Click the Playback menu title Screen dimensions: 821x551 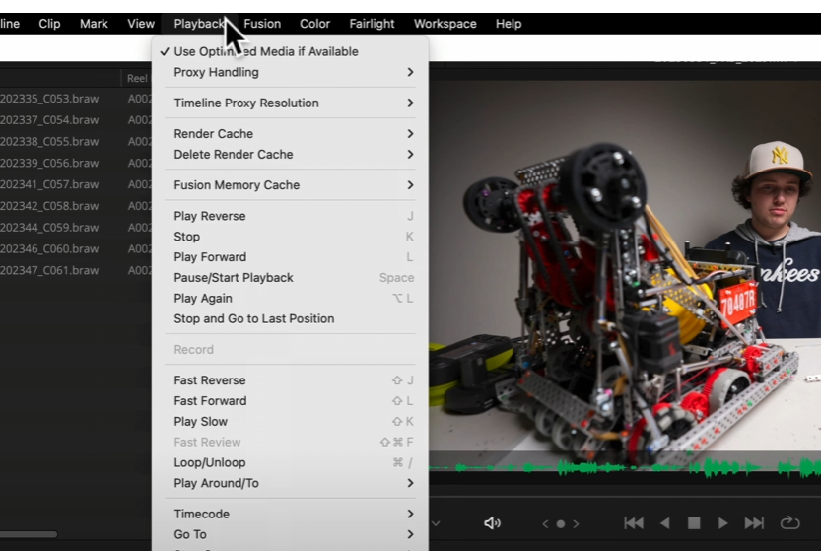pos(199,24)
